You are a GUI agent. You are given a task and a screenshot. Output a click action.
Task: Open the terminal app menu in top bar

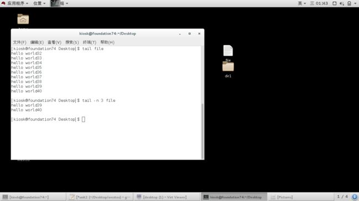pyautogui.click(x=59, y=3)
